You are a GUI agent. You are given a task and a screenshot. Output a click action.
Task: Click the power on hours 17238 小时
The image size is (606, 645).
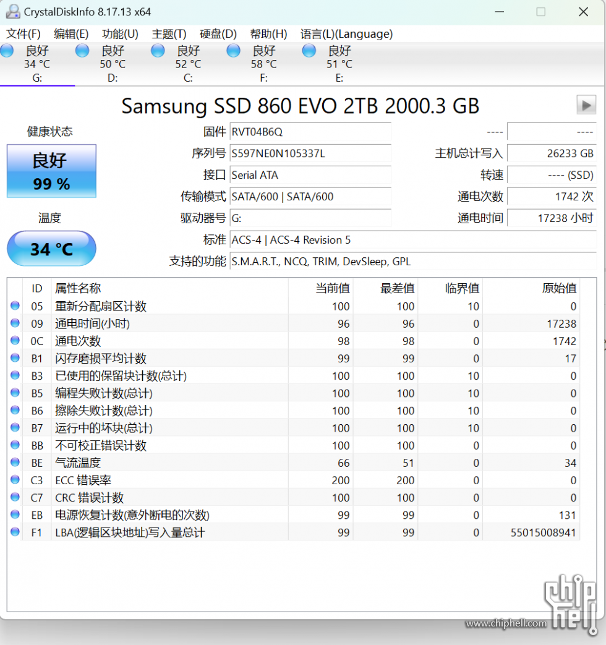tap(552, 218)
